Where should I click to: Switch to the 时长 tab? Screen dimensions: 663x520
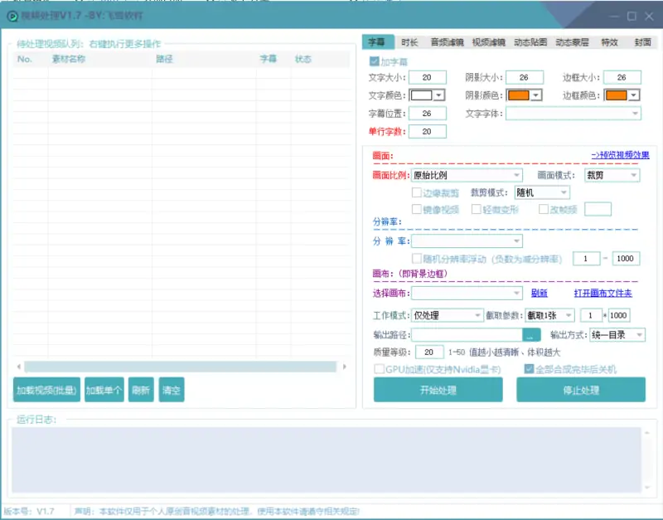[409, 42]
